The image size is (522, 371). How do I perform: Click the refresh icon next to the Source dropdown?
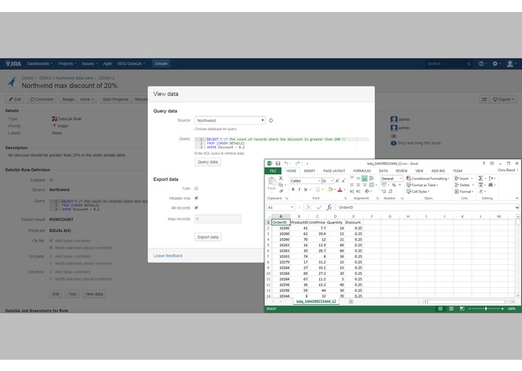point(271,120)
